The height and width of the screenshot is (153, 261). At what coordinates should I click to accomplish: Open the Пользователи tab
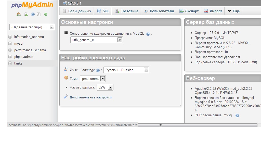(159, 11)
